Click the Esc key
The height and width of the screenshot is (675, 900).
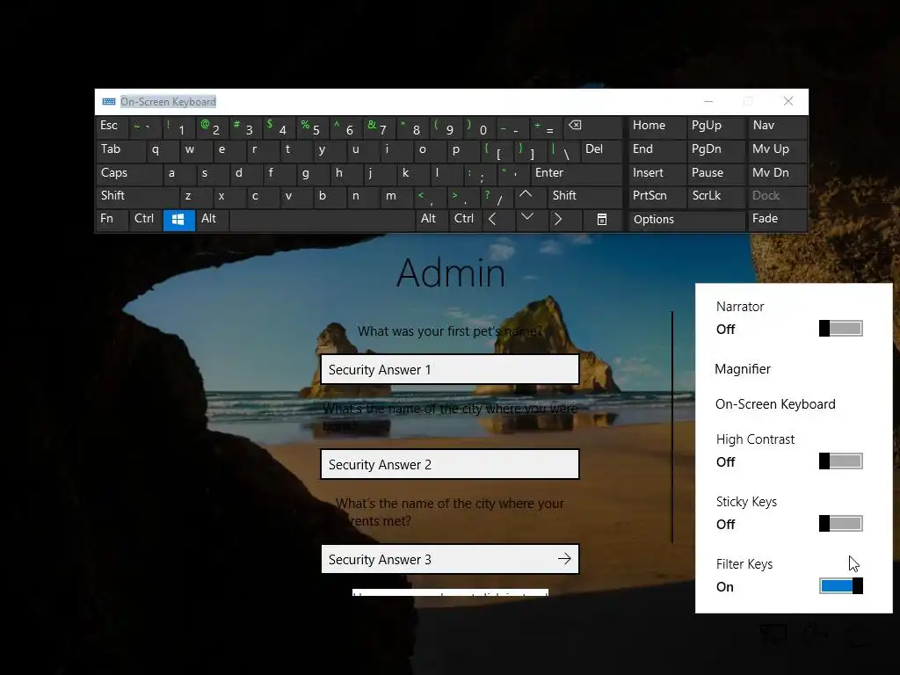tap(112, 127)
